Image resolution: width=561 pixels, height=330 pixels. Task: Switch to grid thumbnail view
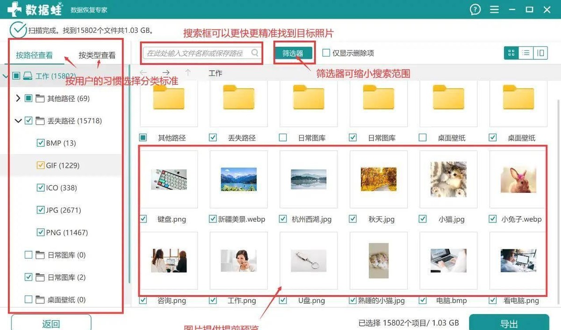[511, 53]
